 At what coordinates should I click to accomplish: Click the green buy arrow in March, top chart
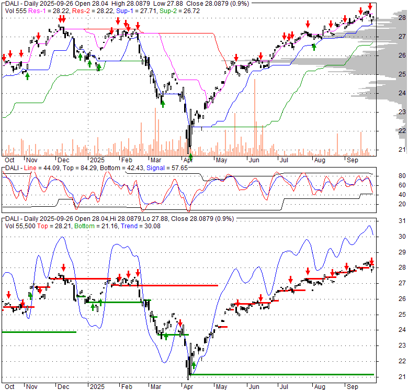point(163,104)
